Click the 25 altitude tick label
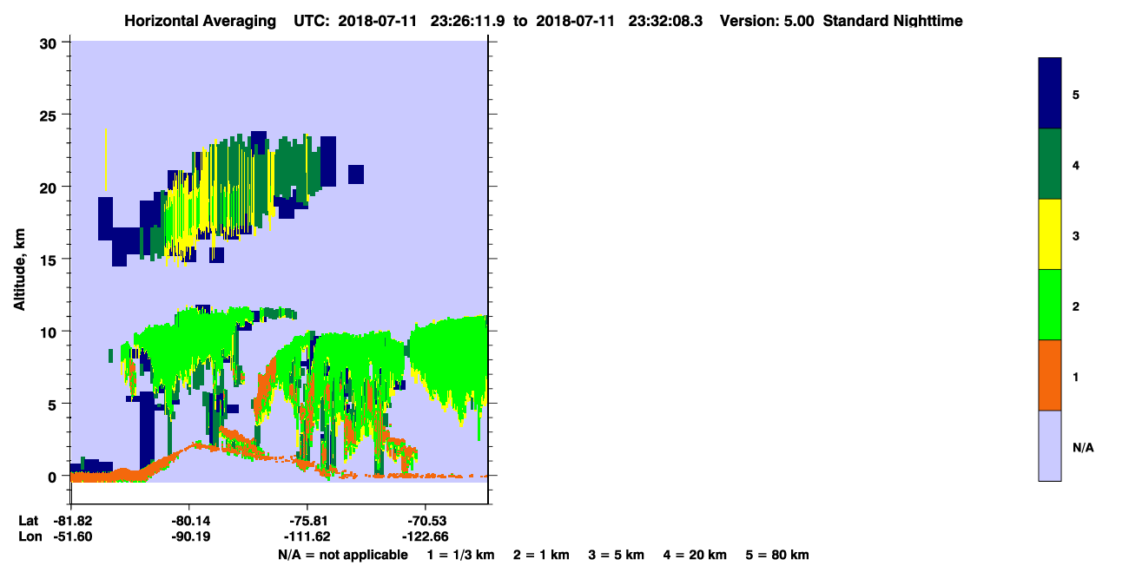Screen dimensions: 1129x579 click(x=50, y=115)
